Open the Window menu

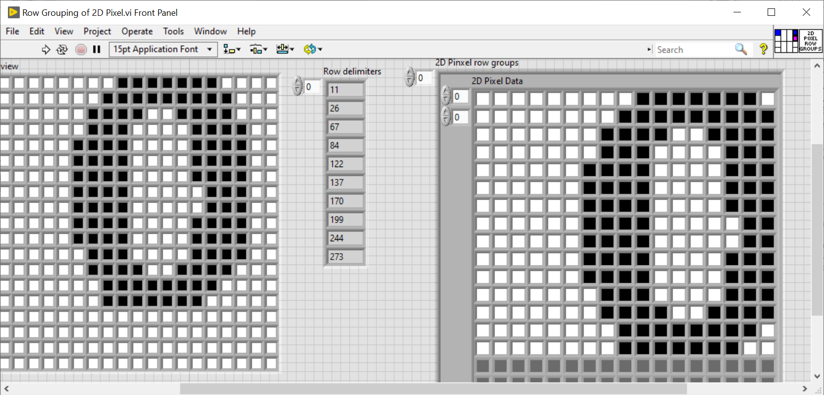pyautogui.click(x=210, y=31)
